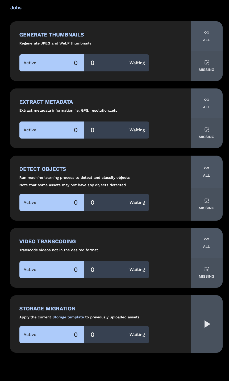Start Extract Metadata on ALL assets
This screenshot has height=381, width=229.
click(206, 103)
